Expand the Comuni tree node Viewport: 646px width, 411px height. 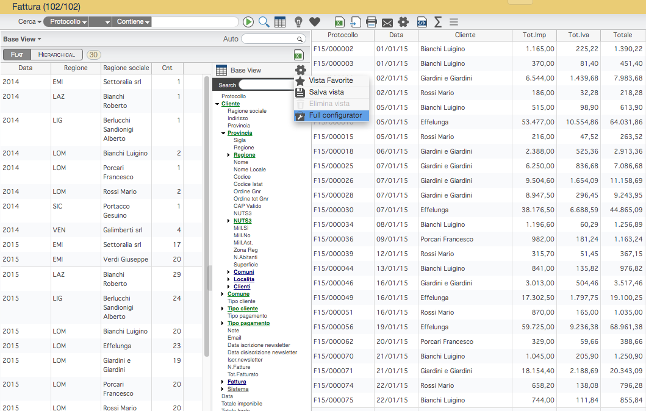click(x=229, y=272)
